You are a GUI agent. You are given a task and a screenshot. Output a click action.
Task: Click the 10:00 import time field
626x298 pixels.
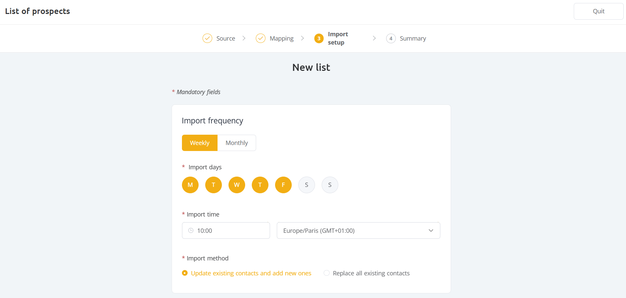[x=226, y=230]
